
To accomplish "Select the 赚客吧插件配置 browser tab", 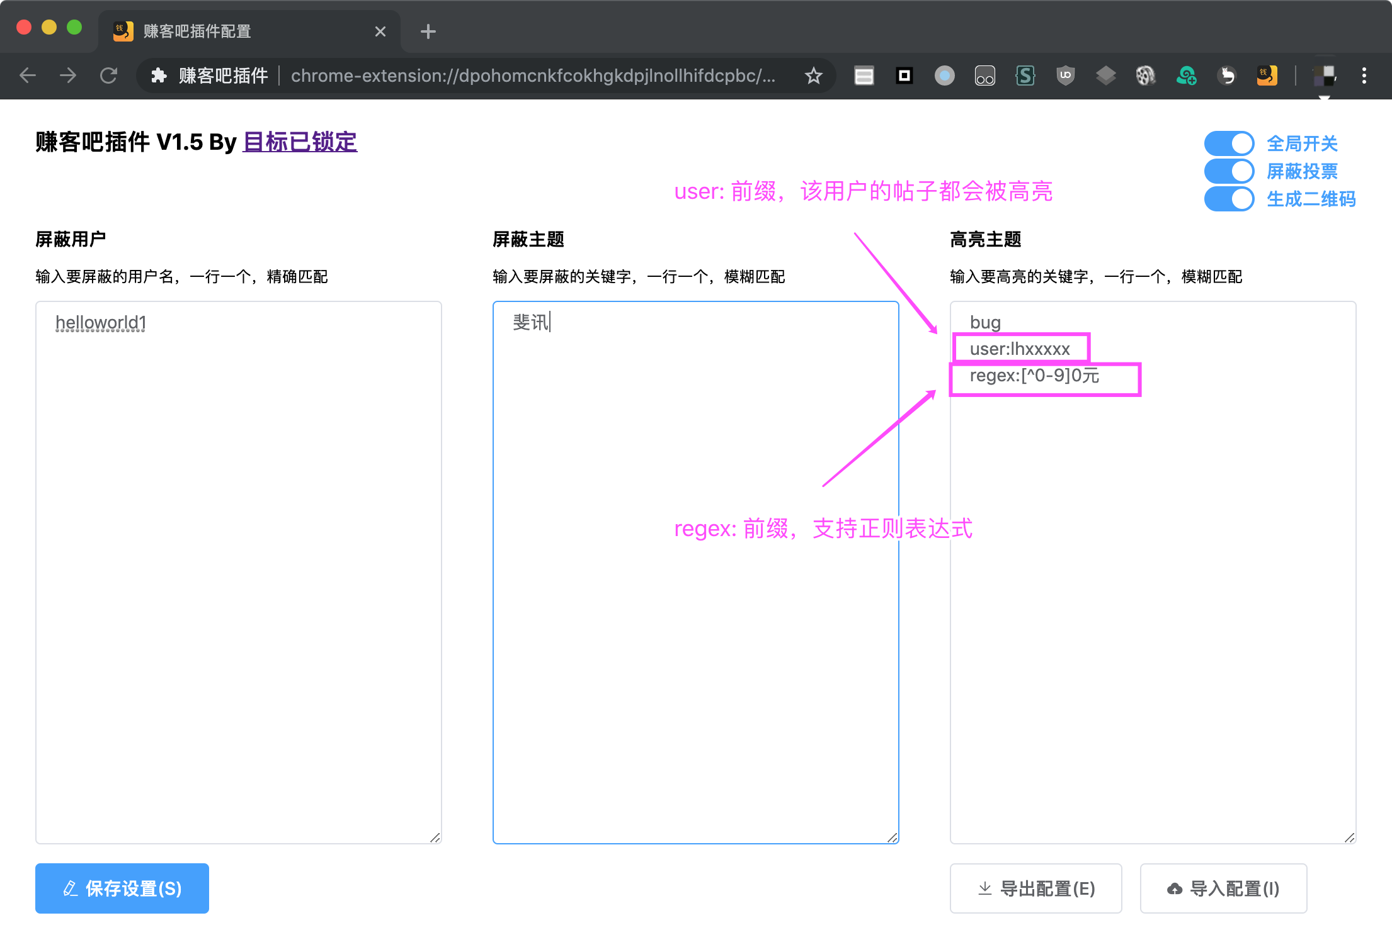I will (x=249, y=31).
